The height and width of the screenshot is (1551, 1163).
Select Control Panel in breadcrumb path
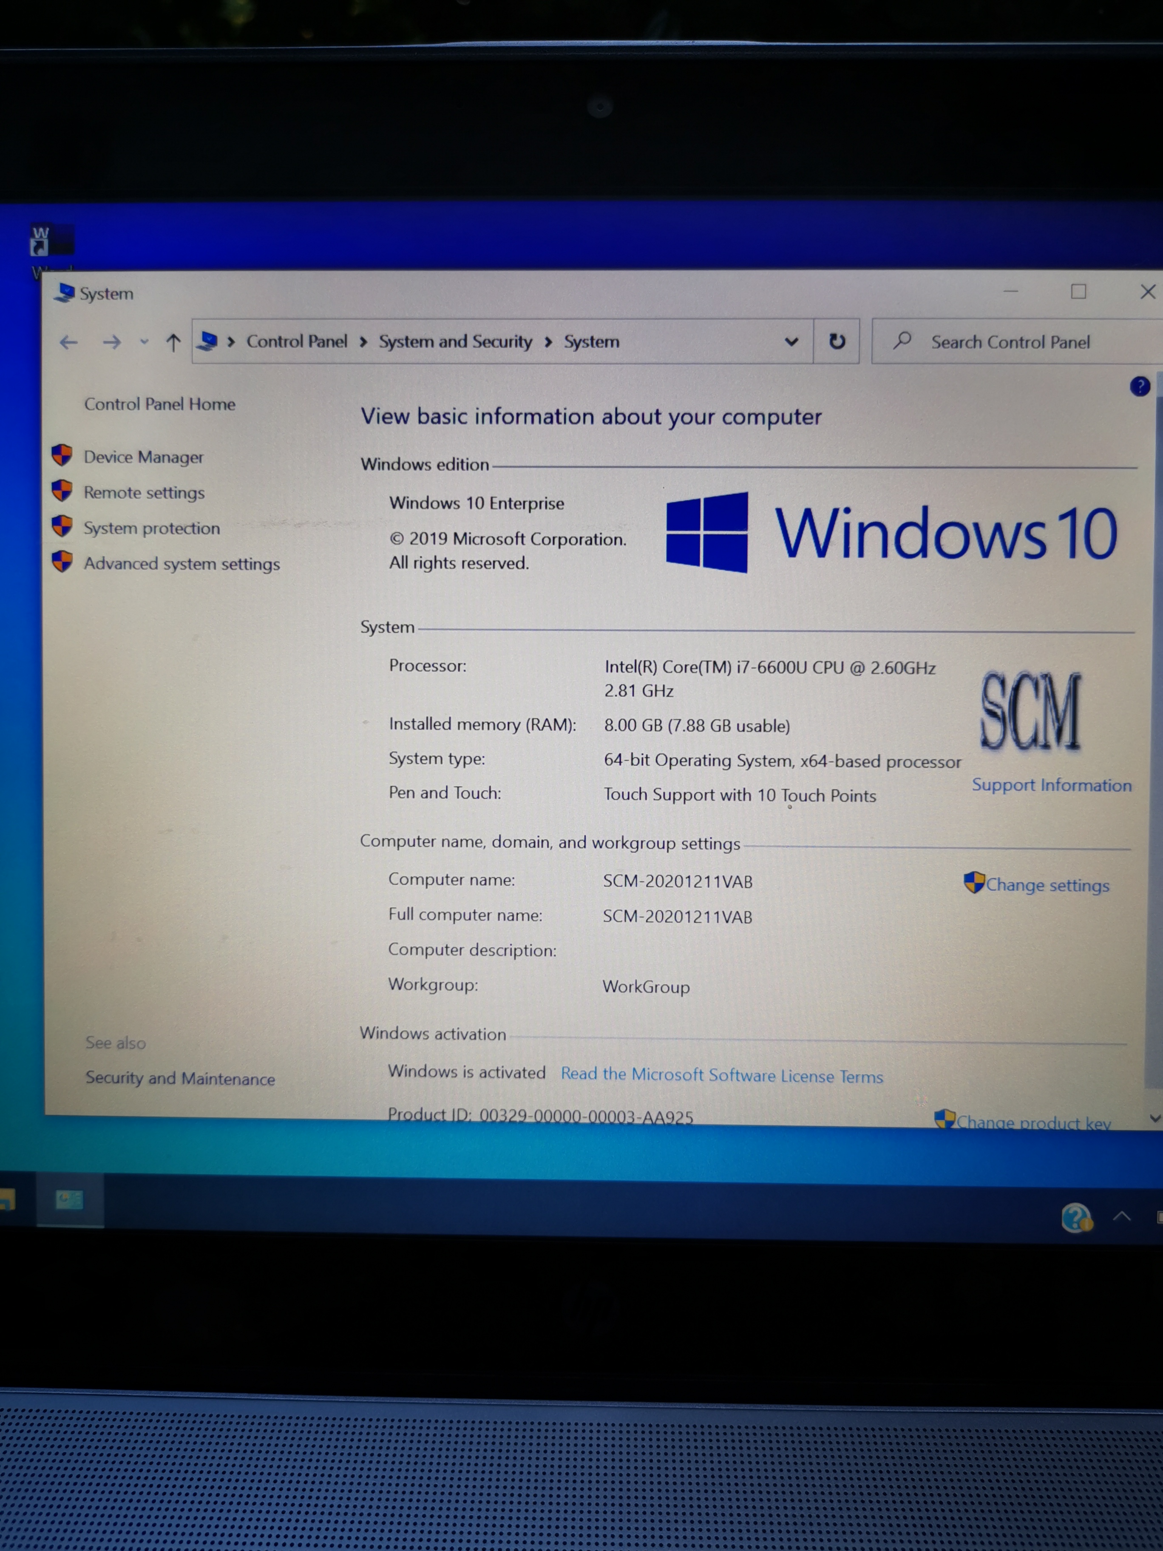coord(297,341)
